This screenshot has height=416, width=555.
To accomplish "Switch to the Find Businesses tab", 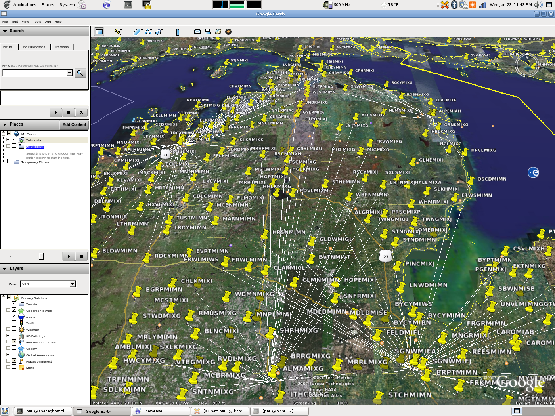I will tap(33, 47).
